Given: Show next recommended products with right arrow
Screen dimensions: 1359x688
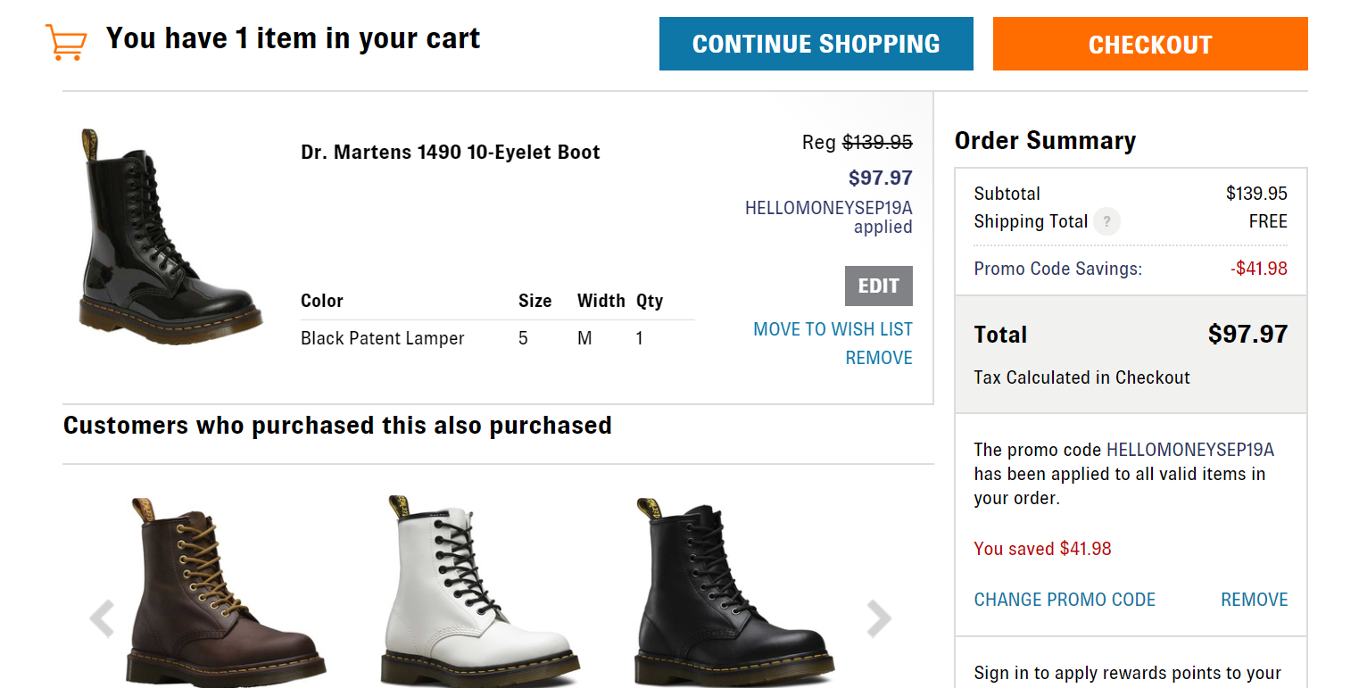Looking at the screenshot, I should [879, 618].
